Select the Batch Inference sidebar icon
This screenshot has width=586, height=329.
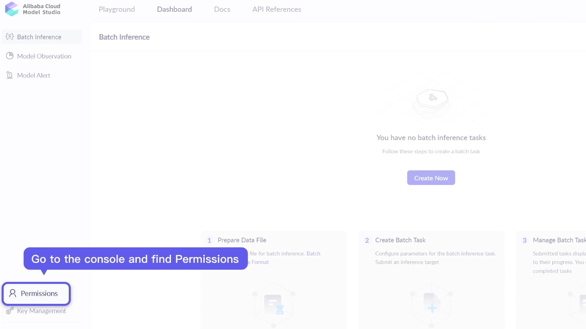(x=10, y=37)
